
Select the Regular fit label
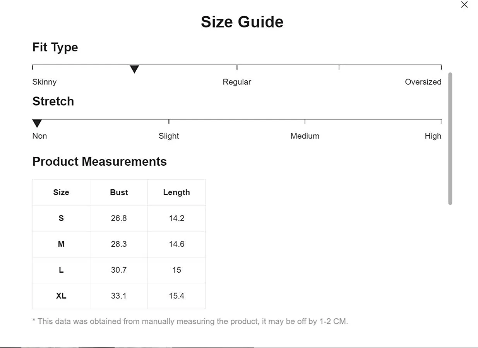[237, 82]
